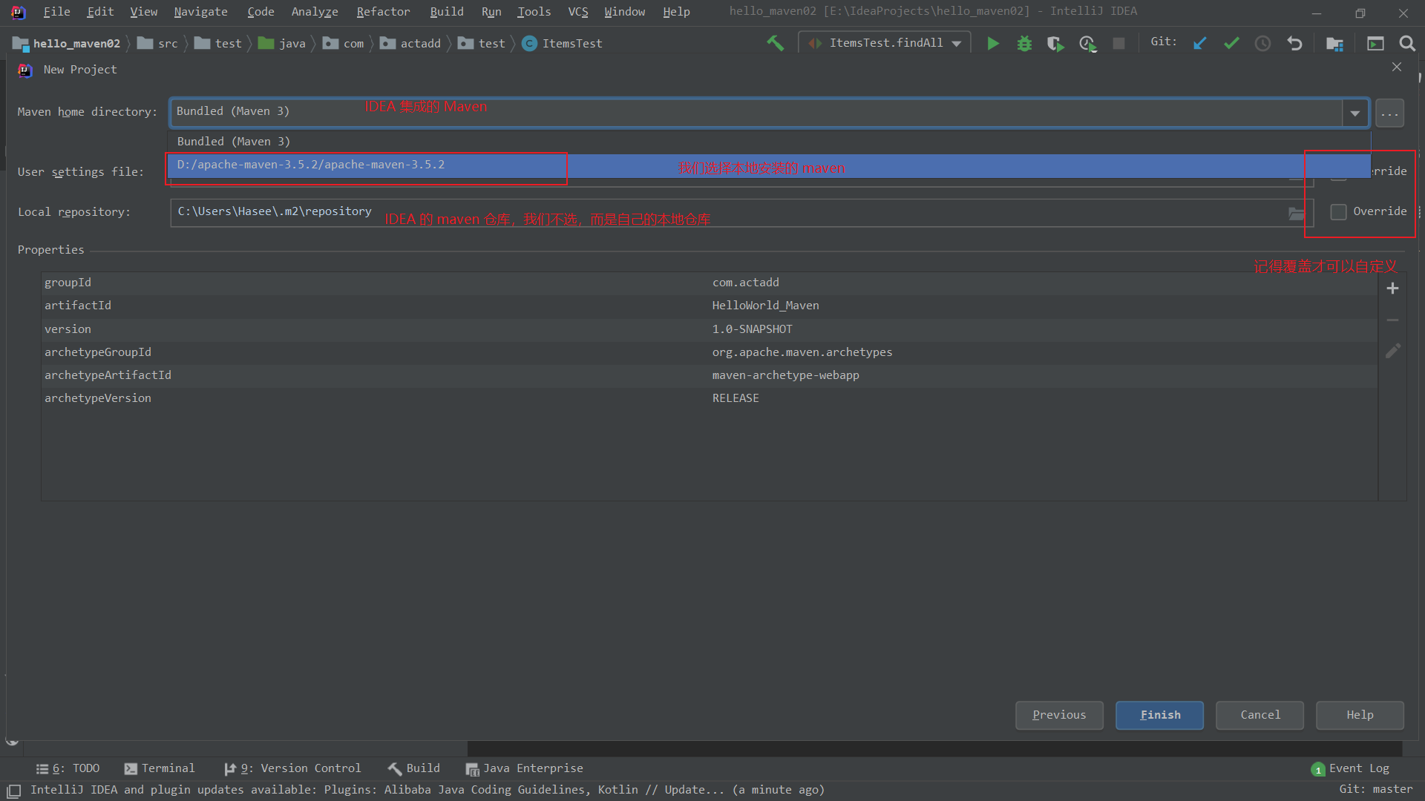This screenshot has height=801, width=1425.
Task: Open the Refactor menu
Action: pos(383,12)
